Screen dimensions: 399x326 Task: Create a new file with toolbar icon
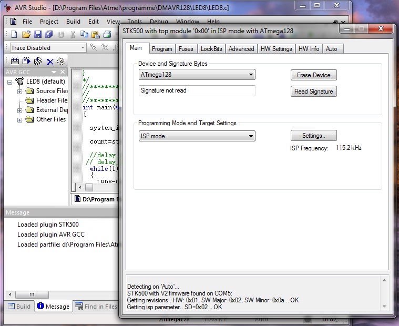click(x=14, y=34)
